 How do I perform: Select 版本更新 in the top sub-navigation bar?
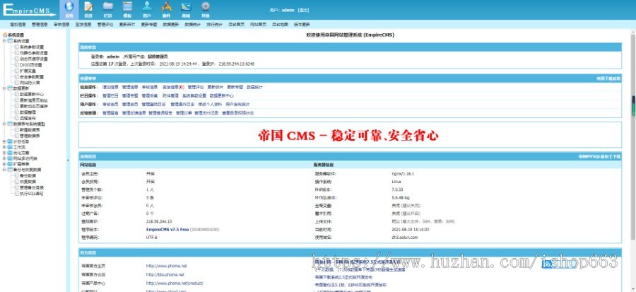coord(302,24)
